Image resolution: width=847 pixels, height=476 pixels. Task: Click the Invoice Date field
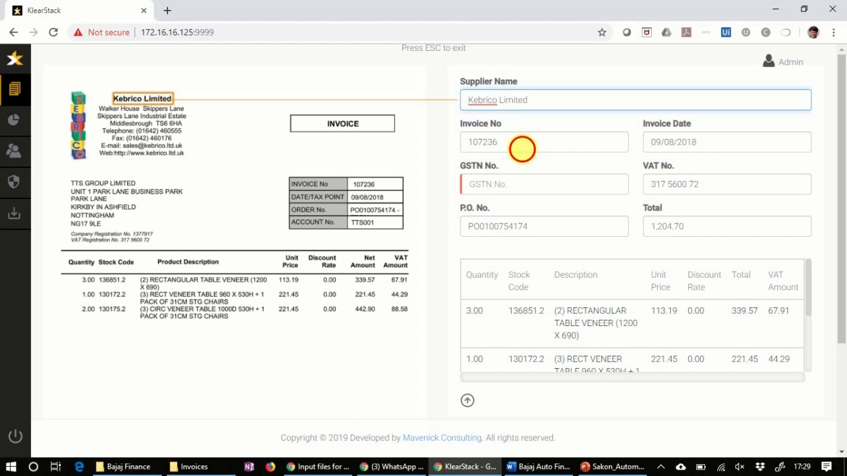point(727,142)
